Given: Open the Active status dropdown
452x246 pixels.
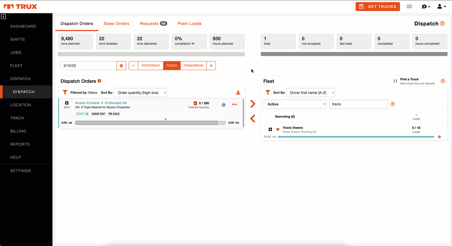Looking at the screenshot, I should [x=295, y=104].
